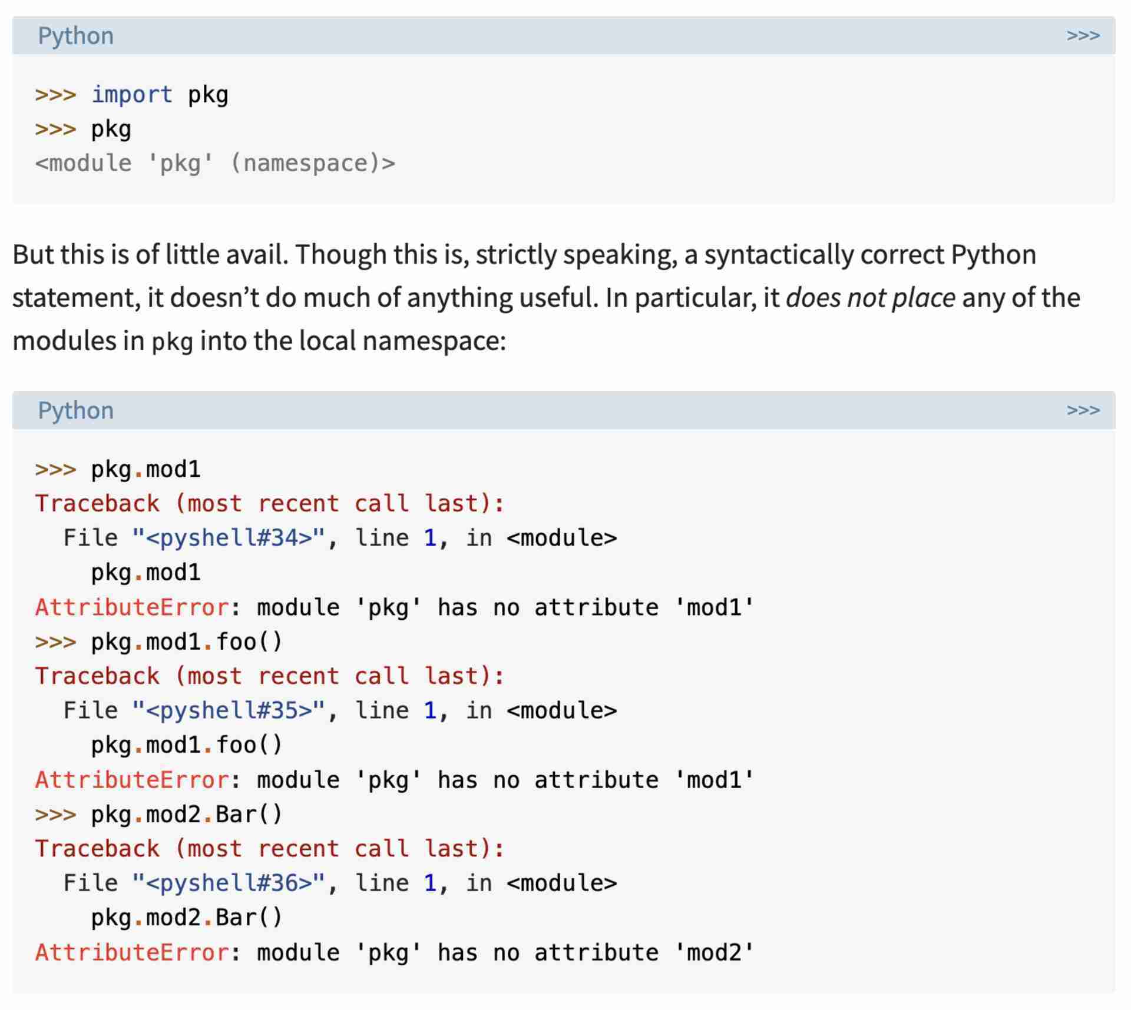Click the 'Python' label of second code block
This screenshot has height=1010, width=1131.
(76, 410)
